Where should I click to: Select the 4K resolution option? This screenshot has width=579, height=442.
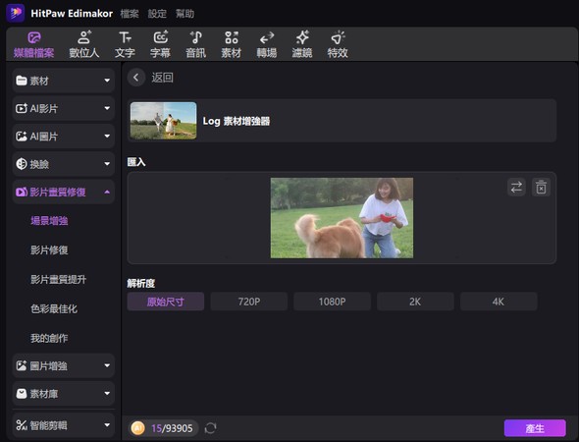click(499, 302)
